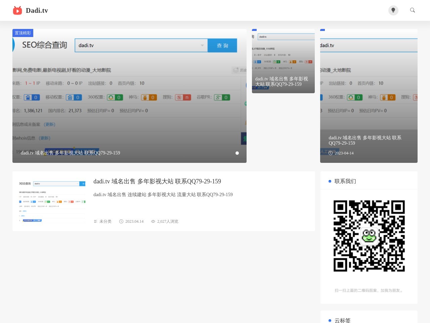Click the eye icon beside 2,027人浏览
The height and width of the screenshot is (323, 430).
click(153, 221)
